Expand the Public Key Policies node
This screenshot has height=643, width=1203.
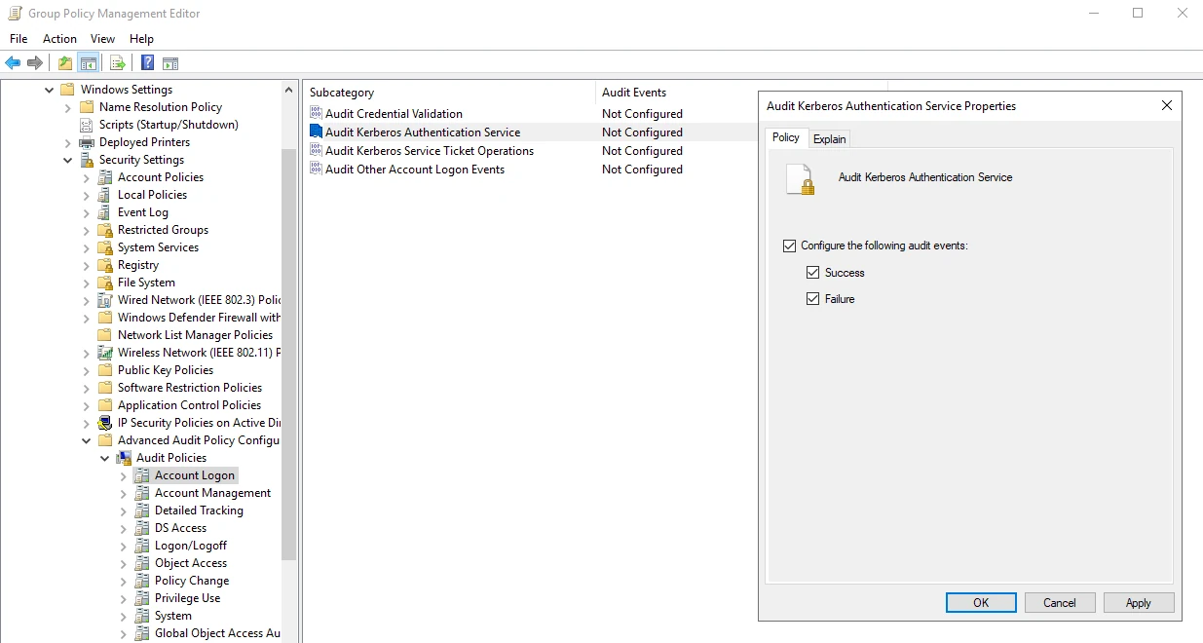pos(87,370)
